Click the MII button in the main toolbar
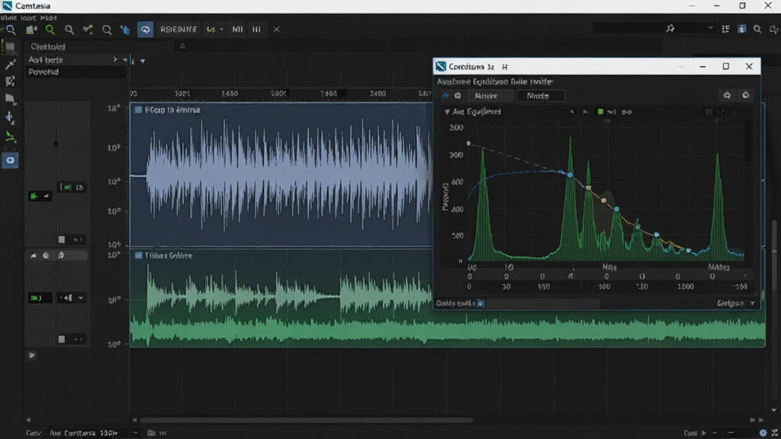Screen dimensions: 781x439 [x=238, y=30]
